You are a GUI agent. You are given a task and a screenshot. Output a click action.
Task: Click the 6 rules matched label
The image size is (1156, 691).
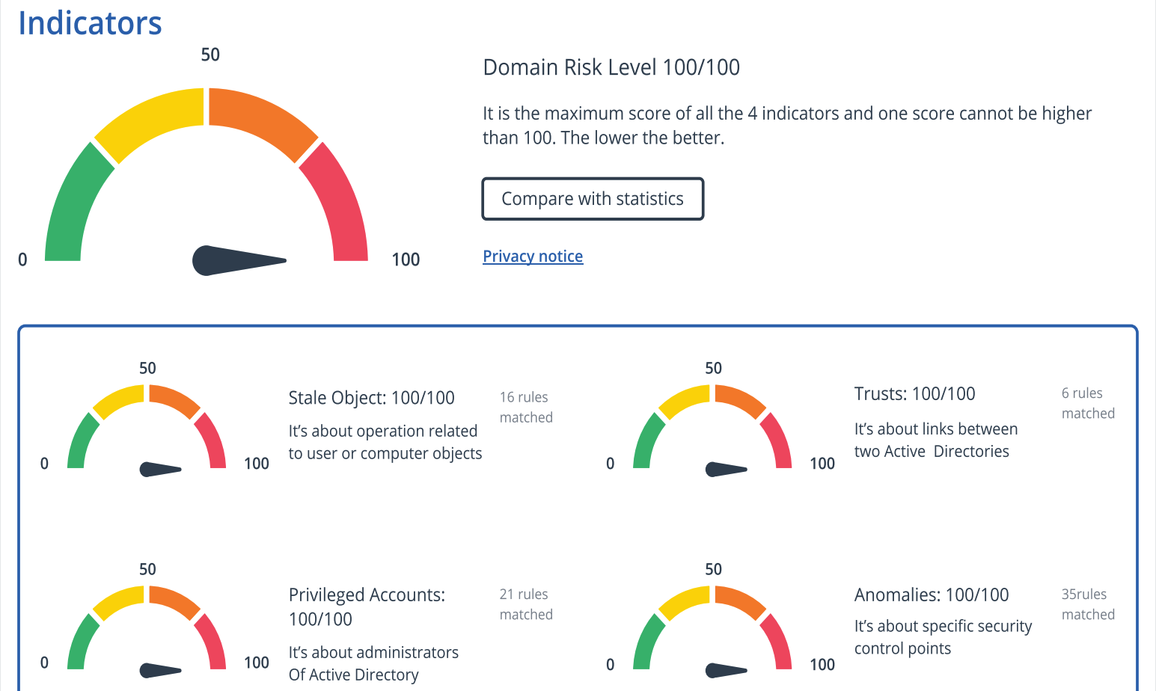click(x=1088, y=404)
